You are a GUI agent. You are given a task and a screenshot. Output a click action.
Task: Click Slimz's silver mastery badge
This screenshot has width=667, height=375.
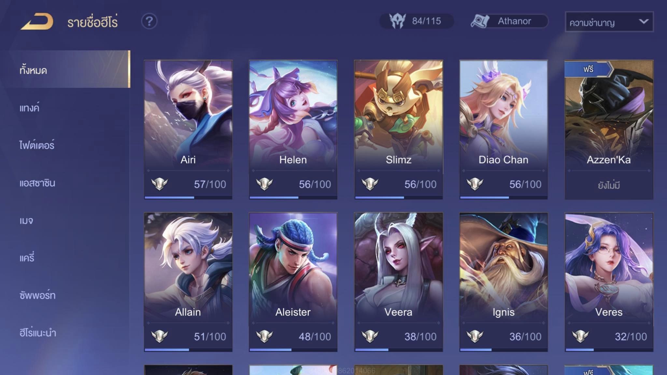click(370, 184)
